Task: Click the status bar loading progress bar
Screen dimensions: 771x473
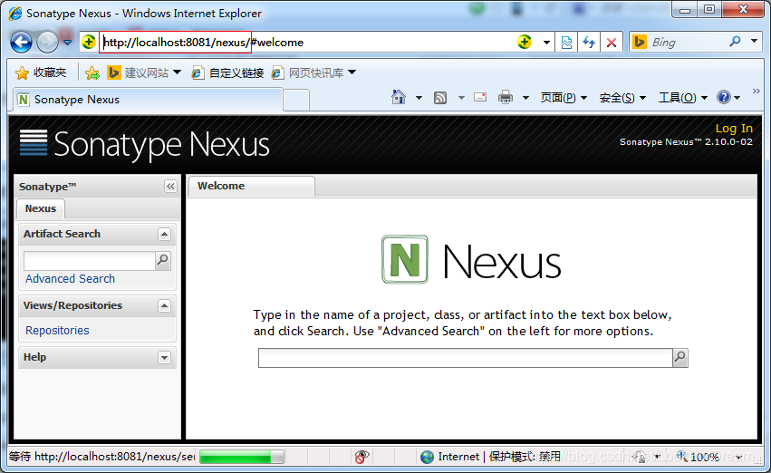Action: (x=241, y=458)
